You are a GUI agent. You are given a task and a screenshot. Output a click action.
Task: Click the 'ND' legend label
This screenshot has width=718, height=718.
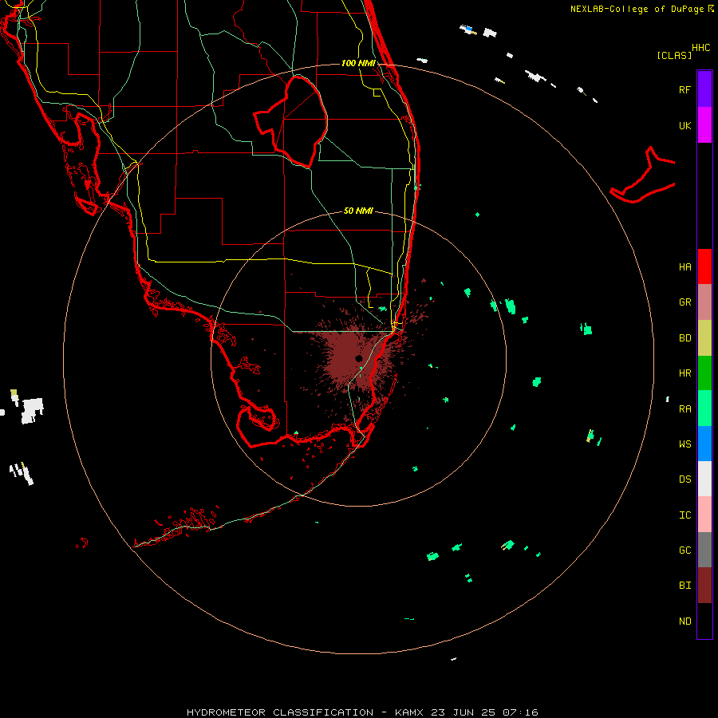684,621
